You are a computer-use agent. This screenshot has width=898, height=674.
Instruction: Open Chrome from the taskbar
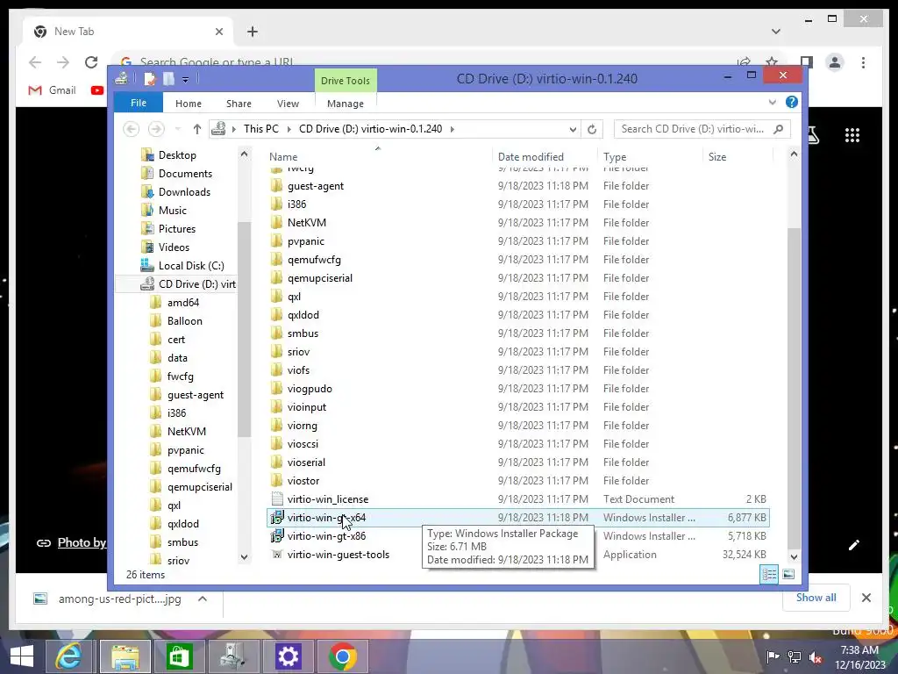[x=343, y=656]
